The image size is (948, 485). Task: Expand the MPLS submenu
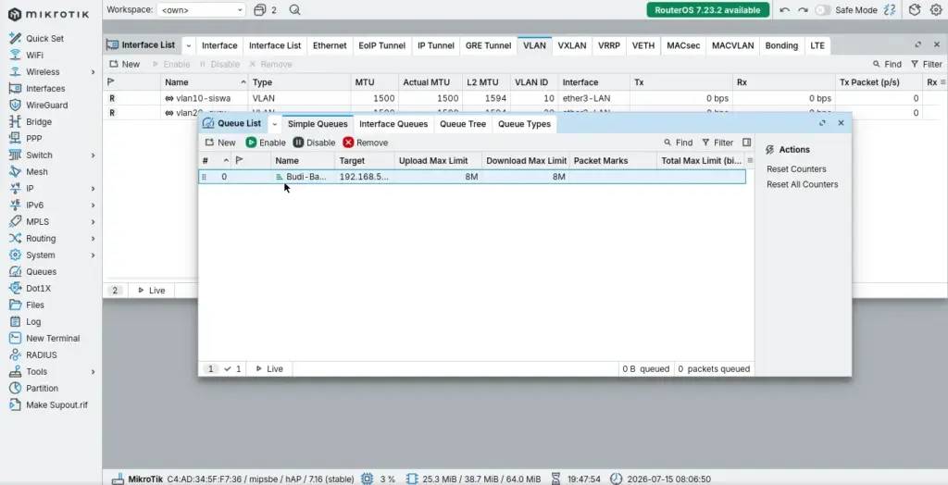94,222
